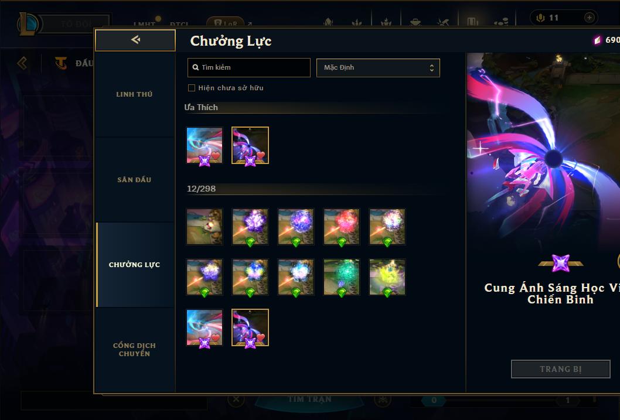This screenshot has width=620, height=420.
Task: Click the purple RP currency icon
Action: click(598, 40)
